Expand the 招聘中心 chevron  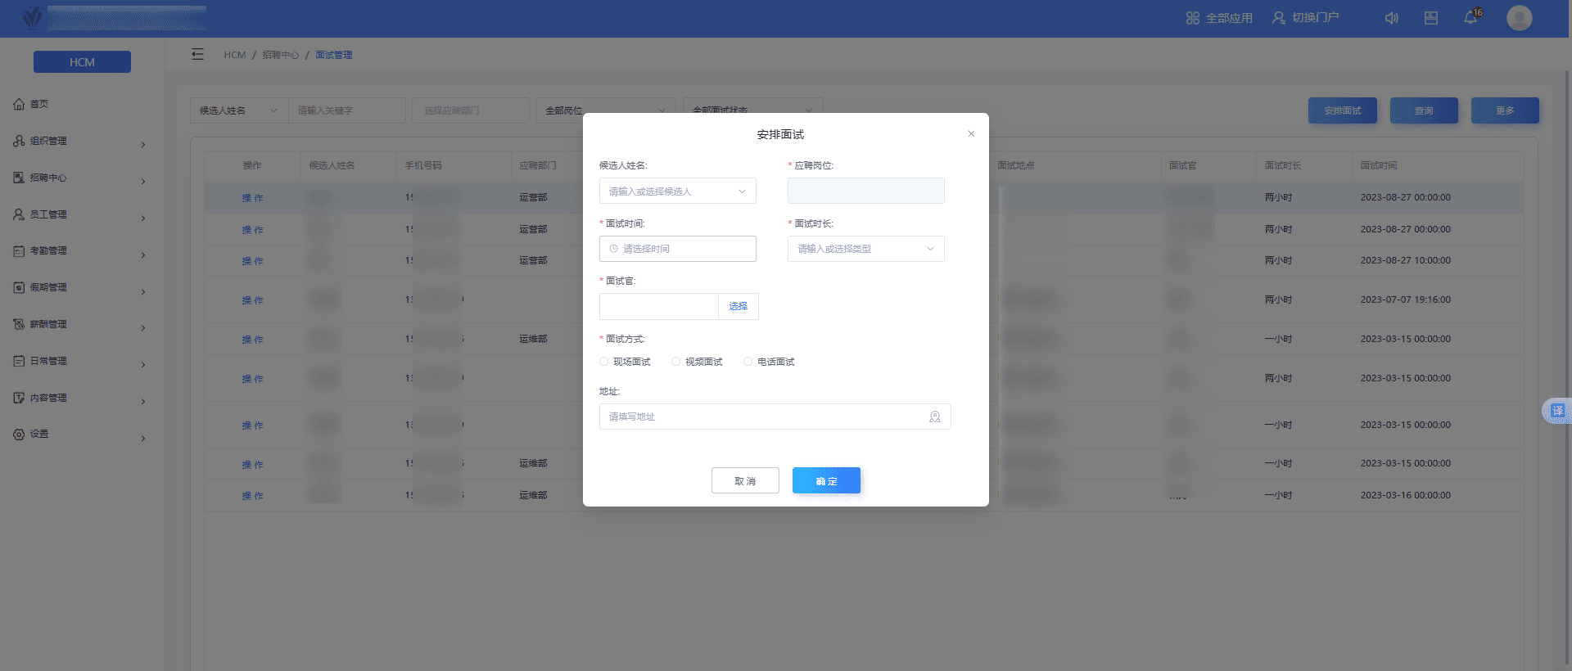tap(143, 182)
